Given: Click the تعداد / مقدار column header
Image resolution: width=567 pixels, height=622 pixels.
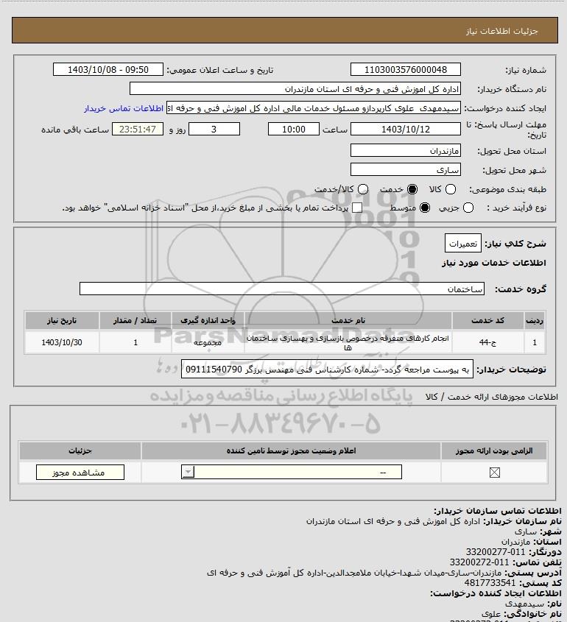Looking at the screenshot, I should (x=135, y=320).
